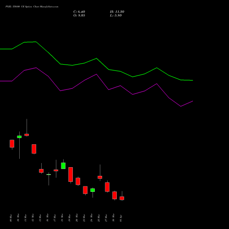This screenshot has width=229, height=229.
Task: Select the 30 Mar date label
Action: click(114, 218)
